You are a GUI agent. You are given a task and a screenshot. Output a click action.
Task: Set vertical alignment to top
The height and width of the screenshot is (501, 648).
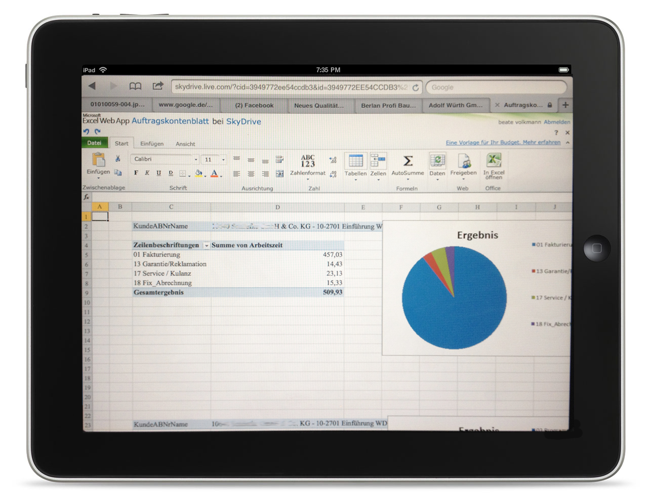tap(236, 159)
